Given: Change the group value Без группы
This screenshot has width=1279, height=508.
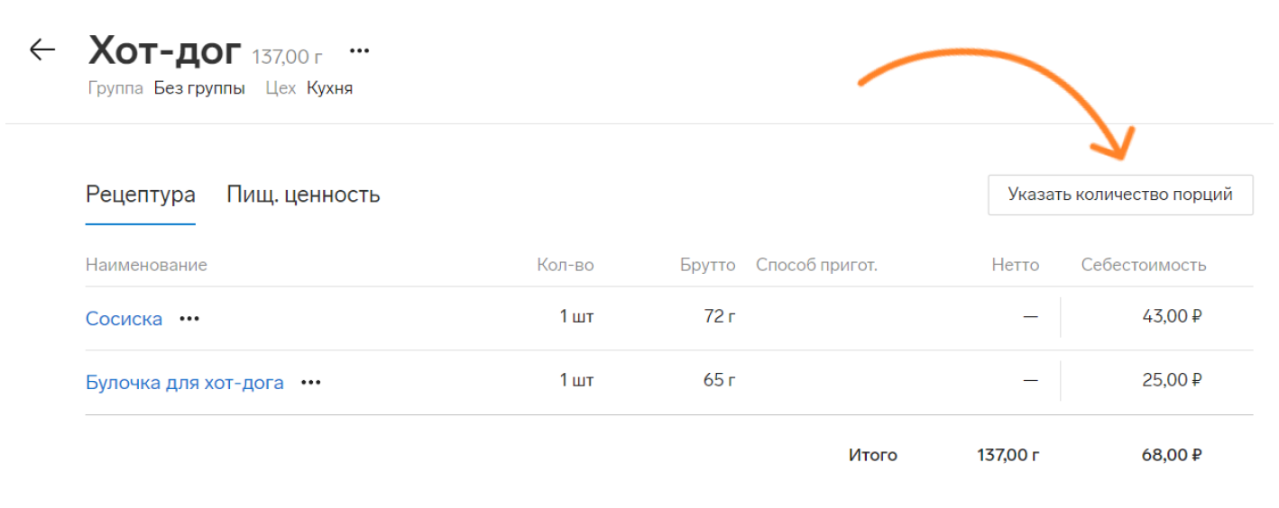Looking at the screenshot, I should tap(199, 88).
